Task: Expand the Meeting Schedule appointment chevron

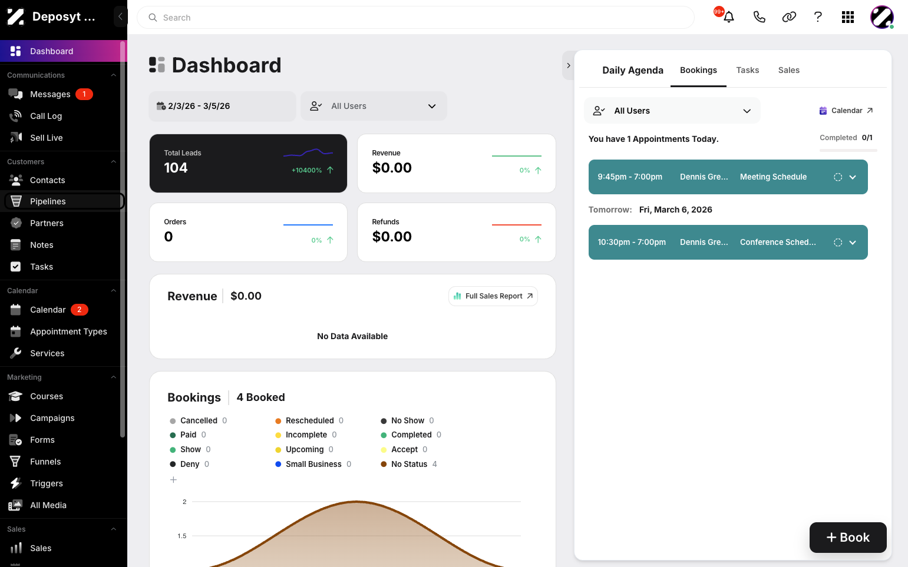Action: tap(853, 177)
